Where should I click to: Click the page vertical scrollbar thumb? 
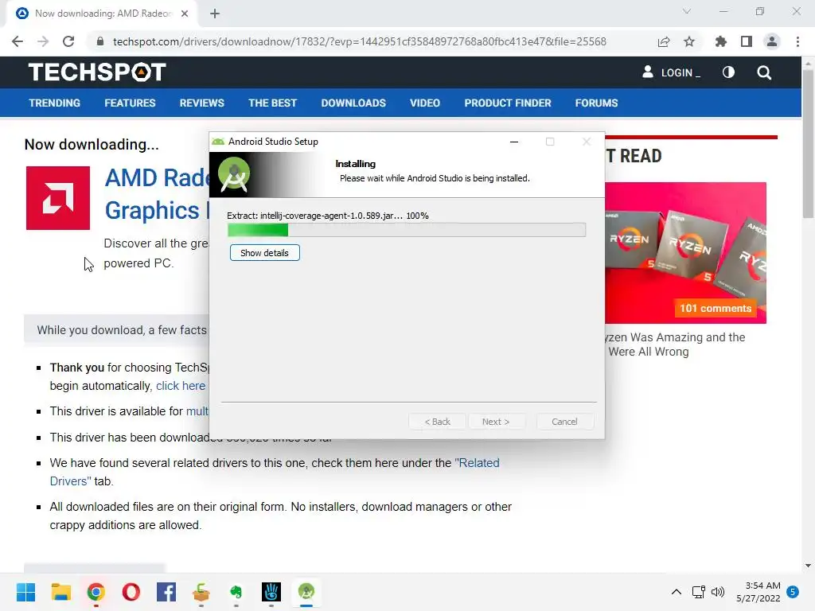[x=808, y=143]
